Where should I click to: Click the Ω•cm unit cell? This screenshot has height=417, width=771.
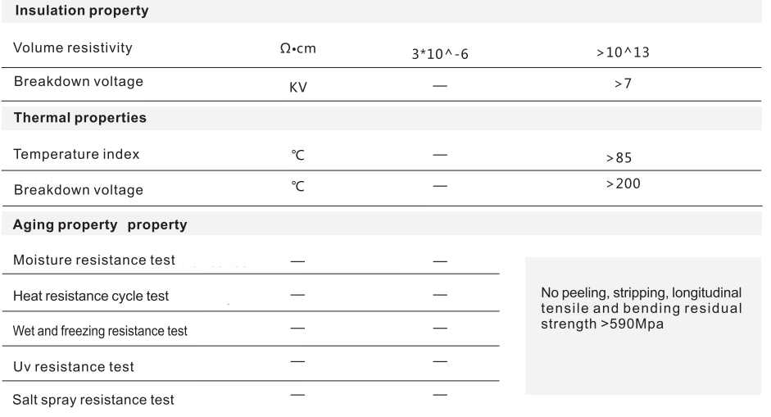(x=297, y=48)
